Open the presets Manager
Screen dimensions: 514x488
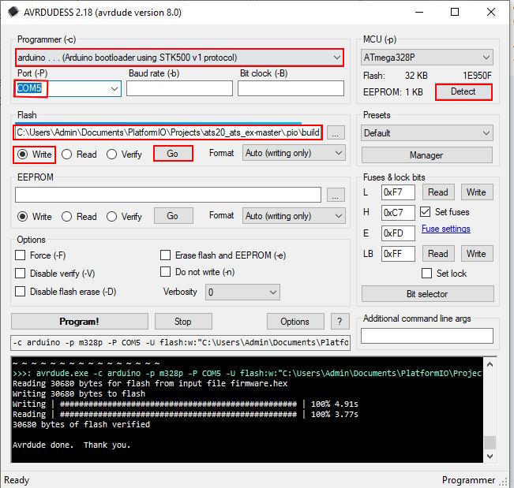coord(427,155)
